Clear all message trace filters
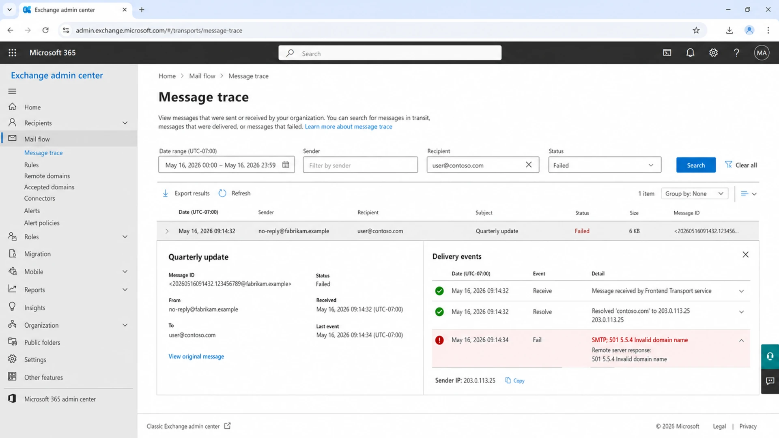Image resolution: width=779 pixels, height=438 pixels. [741, 165]
